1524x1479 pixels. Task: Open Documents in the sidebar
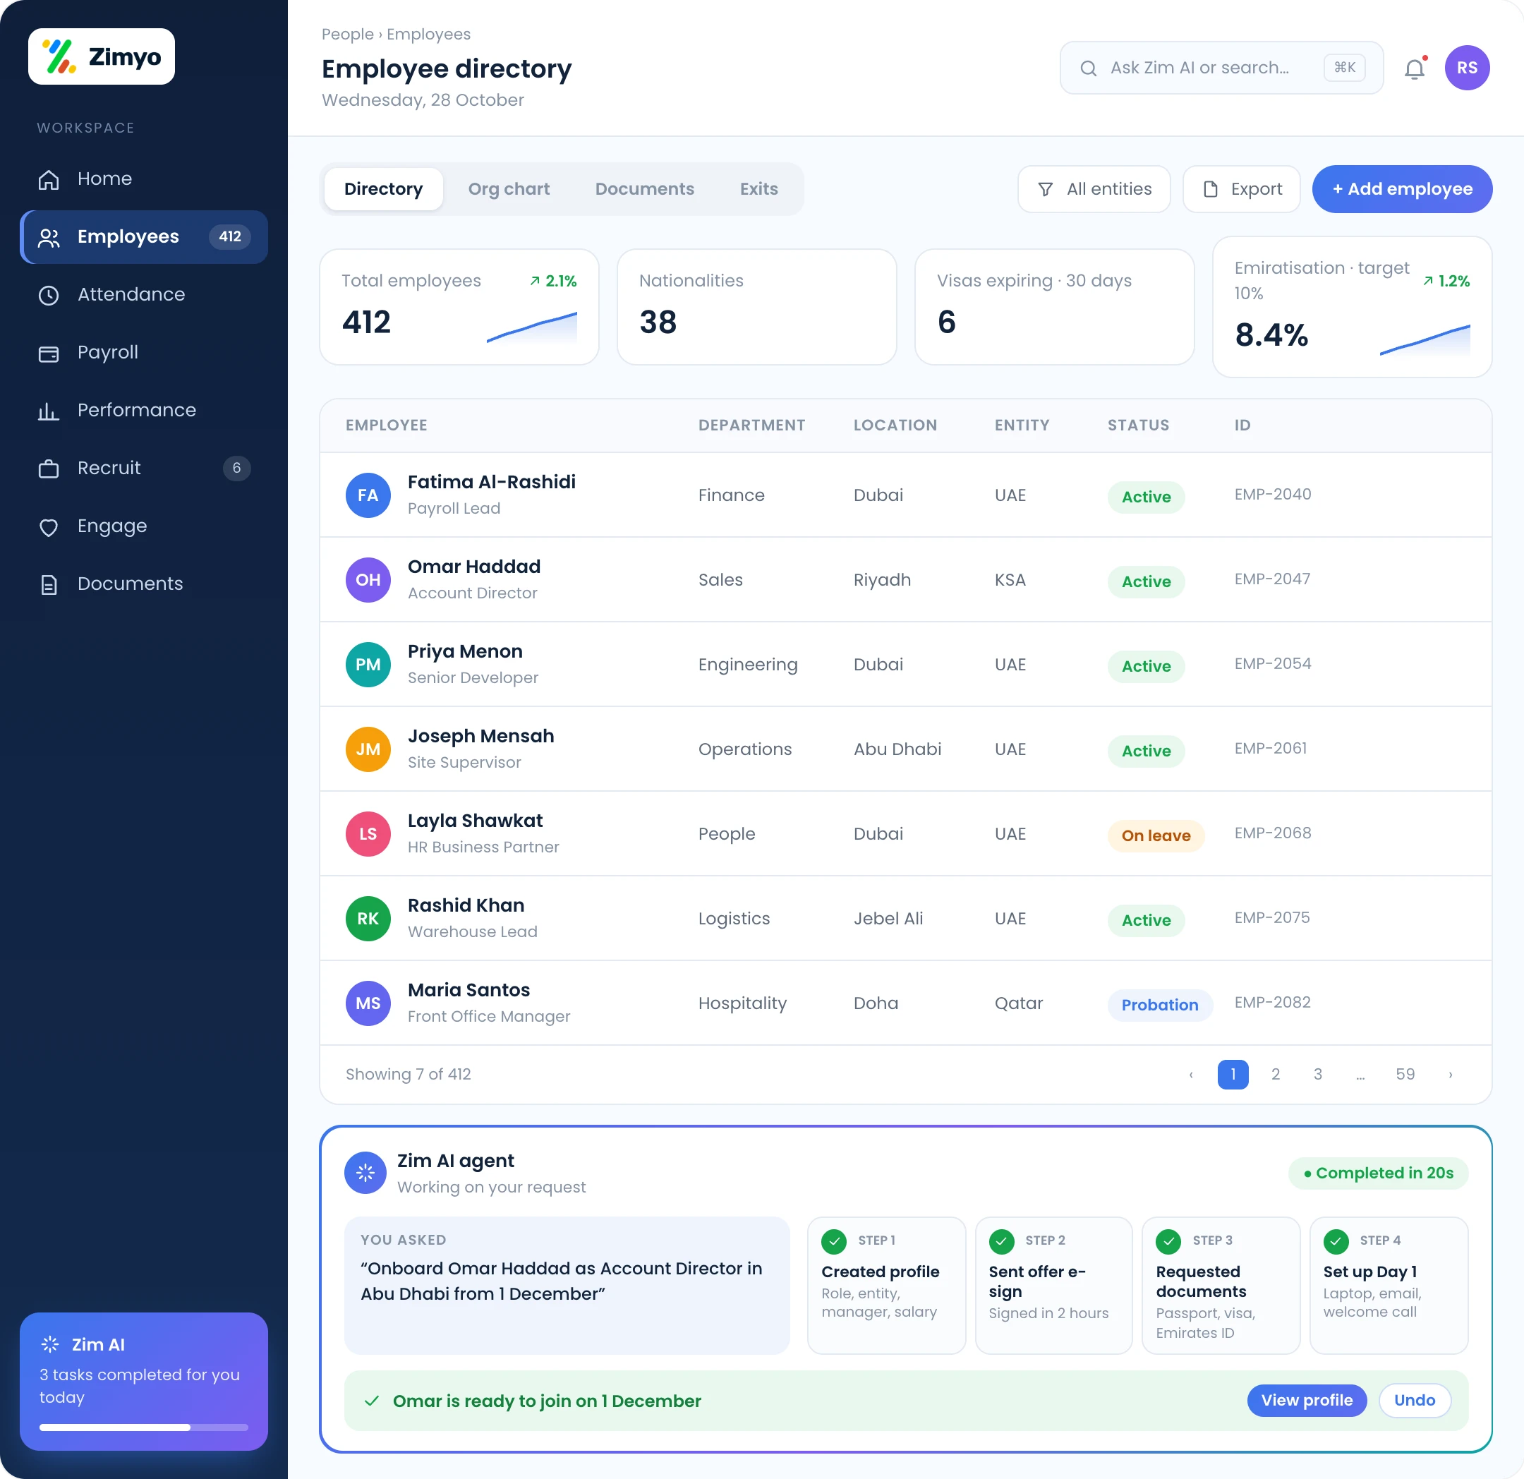pyautogui.click(x=144, y=584)
